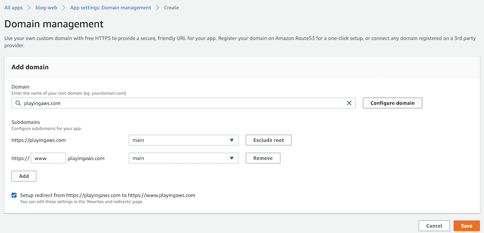
Task: Open the All apps breadcrumb link
Action: [14, 8]
